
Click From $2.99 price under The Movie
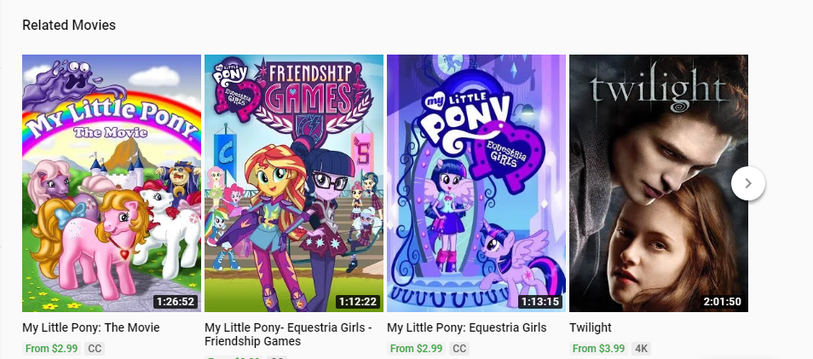[52, 348]
